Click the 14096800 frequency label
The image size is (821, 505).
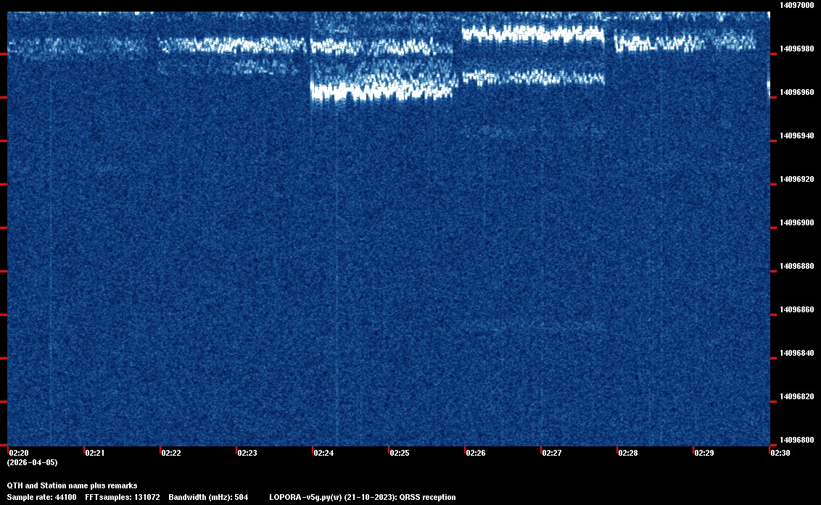click(x=796, y=440)
